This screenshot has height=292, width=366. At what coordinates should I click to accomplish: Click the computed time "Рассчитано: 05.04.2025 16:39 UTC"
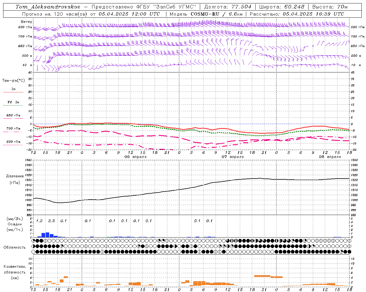click(x=297, y=14)
